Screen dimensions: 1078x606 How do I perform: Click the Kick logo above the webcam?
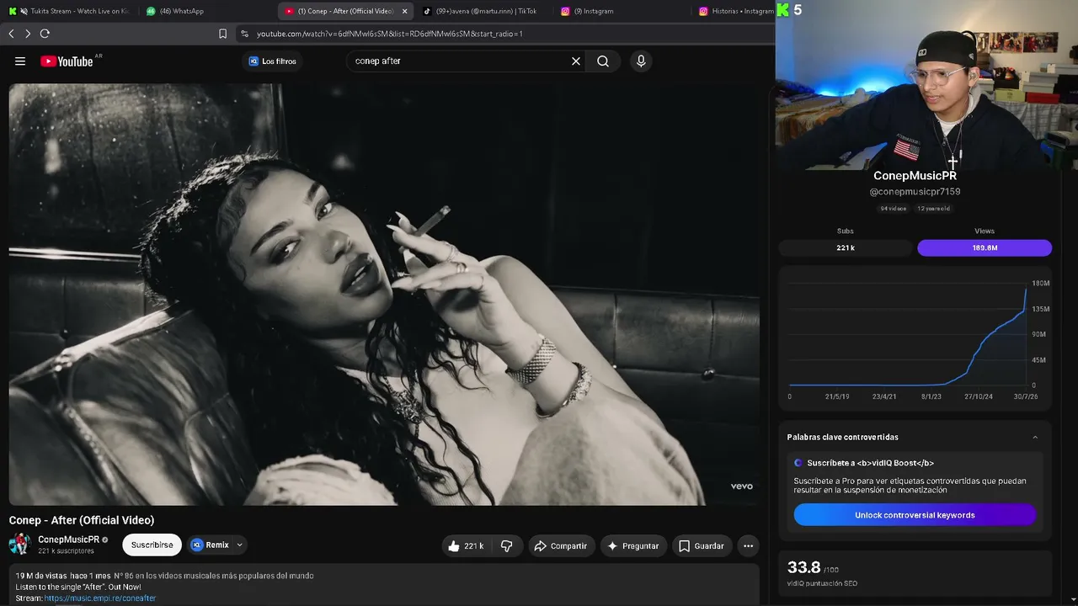point(783,10)
